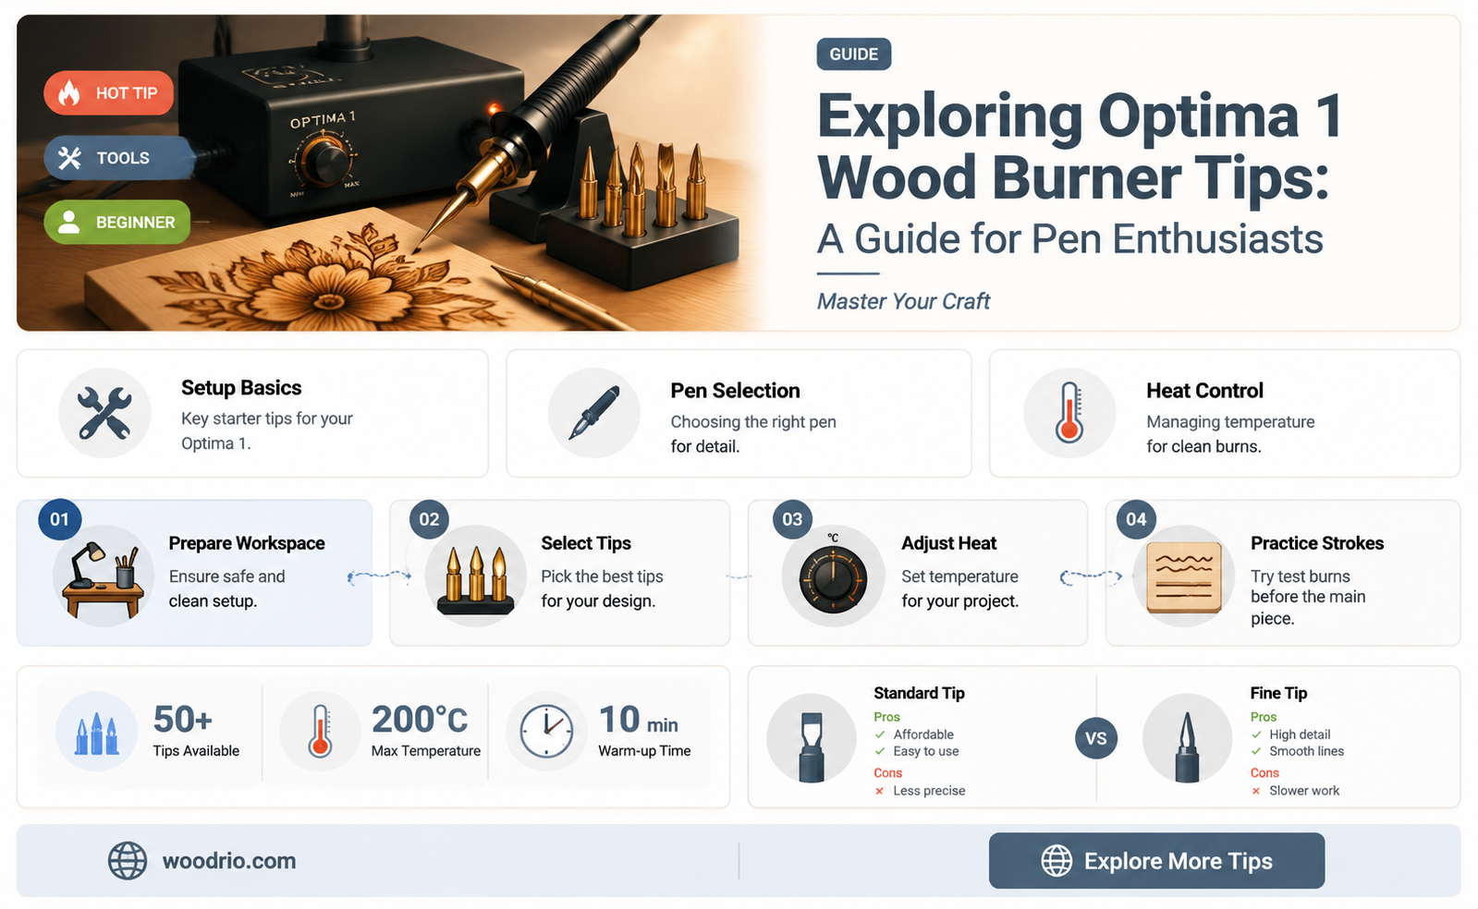Click the 200°C Max Temperature value
The image size is (1478, 909).
pyautogui.click(x=420, y=720)
